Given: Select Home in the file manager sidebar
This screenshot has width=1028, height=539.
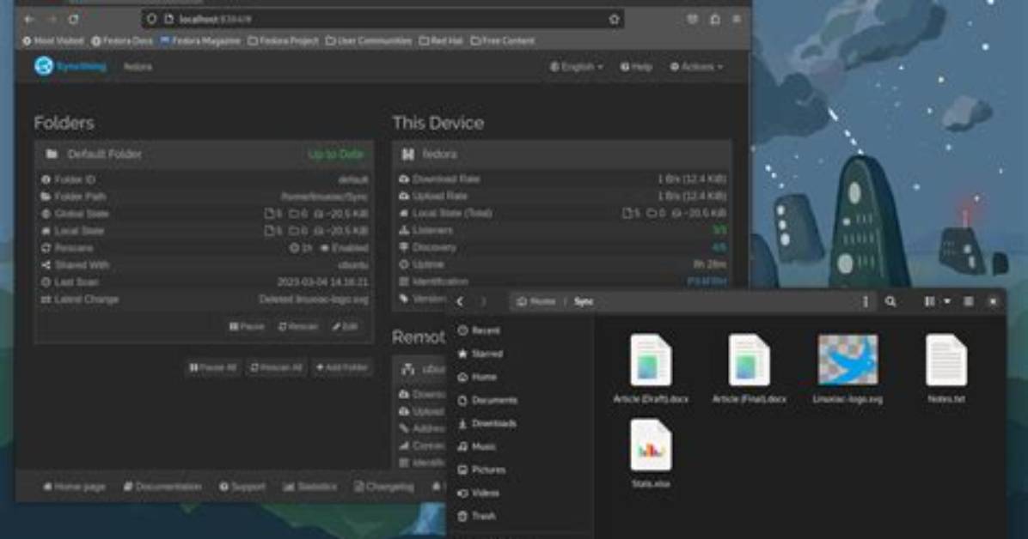Looking at the screenshot, I should coord(477,378).
